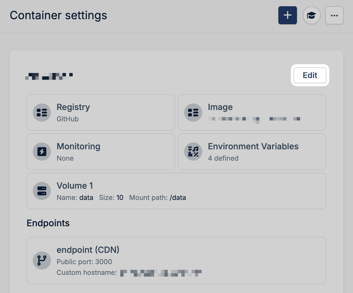Select the Monitoring card labeled None
Viewport: 353px width, 293px height.
(x=101, y=152)
